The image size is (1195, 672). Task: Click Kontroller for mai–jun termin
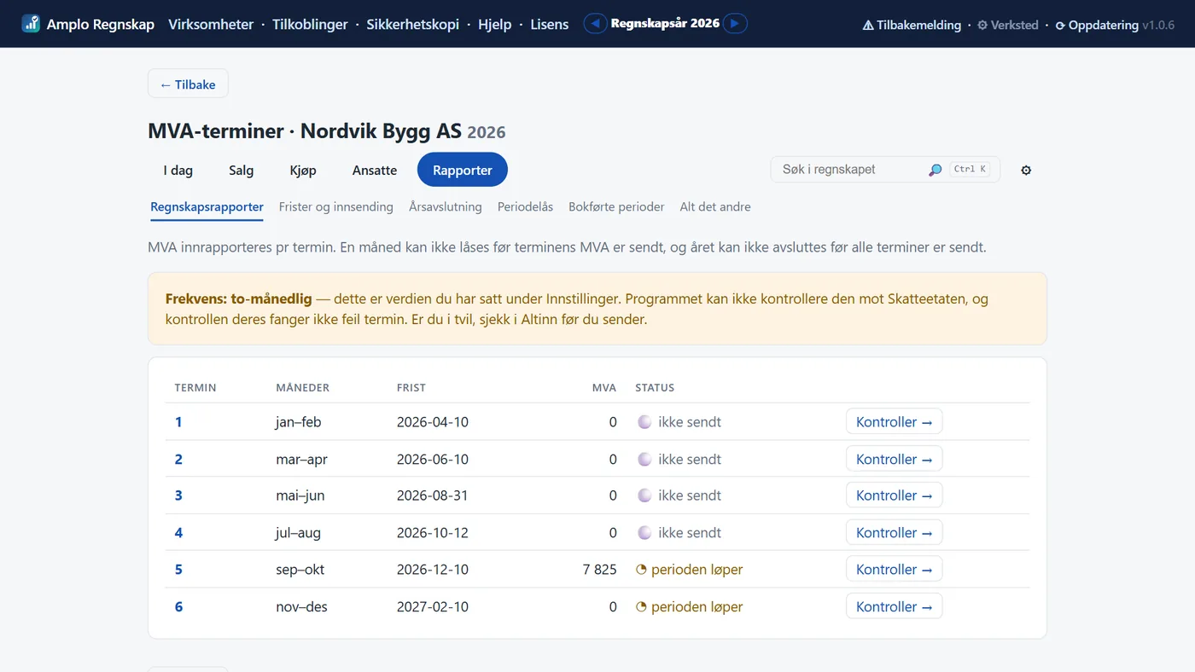tap(894, 495)
